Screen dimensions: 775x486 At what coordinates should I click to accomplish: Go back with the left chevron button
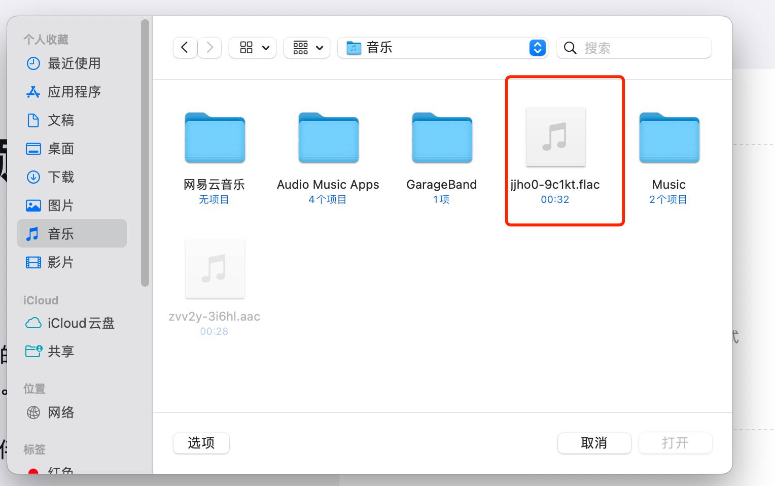pyautogui.click(x=185, y=48)
